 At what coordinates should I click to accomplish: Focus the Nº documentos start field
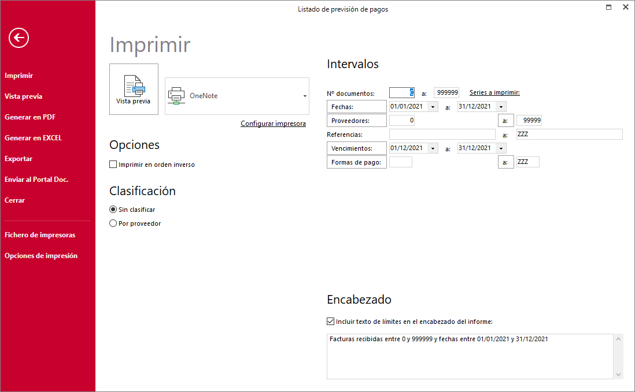coord(402,92)
